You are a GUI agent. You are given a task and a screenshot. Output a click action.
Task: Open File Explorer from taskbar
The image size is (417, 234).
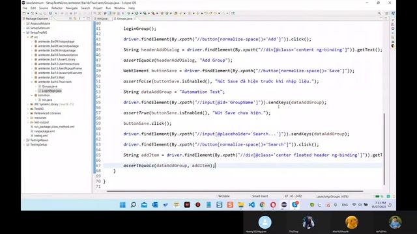pyautogui.click(x=241, y=205)
